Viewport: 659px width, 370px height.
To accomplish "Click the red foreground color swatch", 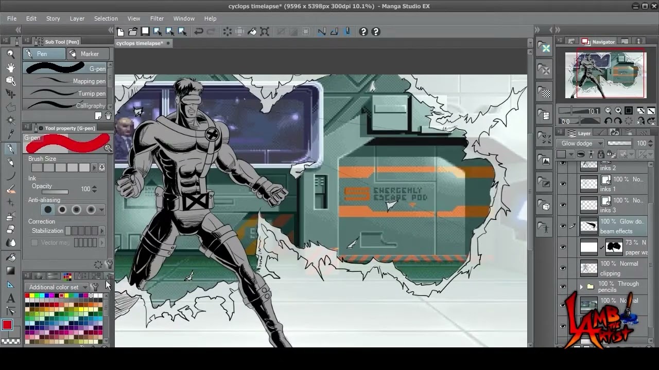I will pos(7,325).
